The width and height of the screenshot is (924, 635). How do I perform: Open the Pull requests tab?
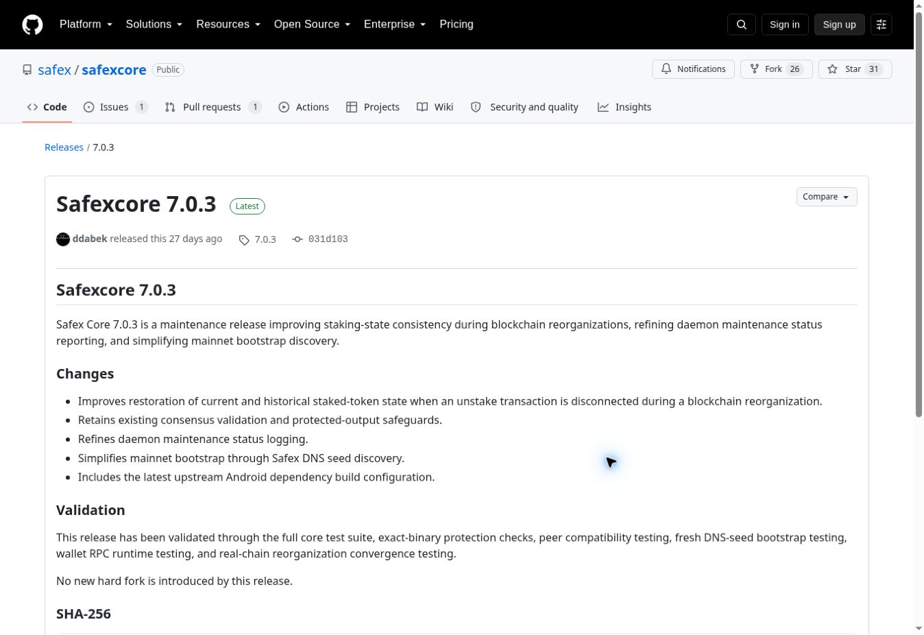(213, 107)
